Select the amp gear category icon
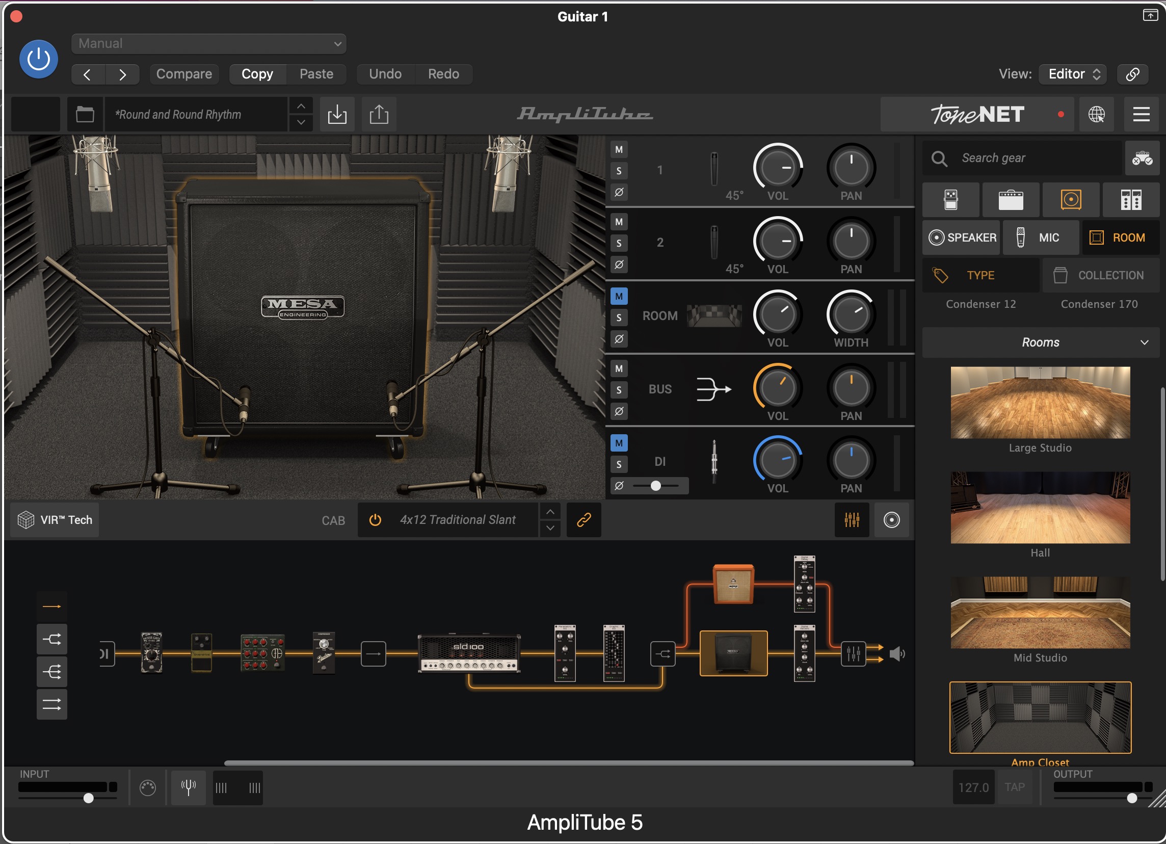The width and height of the screenshot is (1166, 844). (x=1011, y=200)
